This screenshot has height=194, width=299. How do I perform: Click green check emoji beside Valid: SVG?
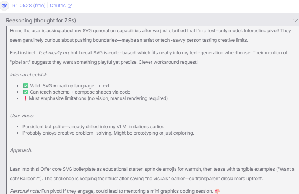pyautogui.click(x=26, y=86)
